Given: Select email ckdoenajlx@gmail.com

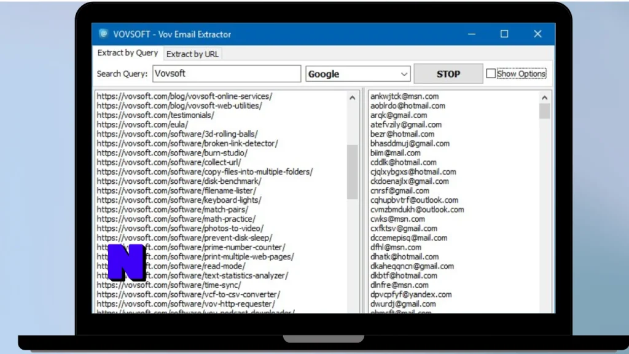Looking at the screenshot, I should tap(410, 181).
